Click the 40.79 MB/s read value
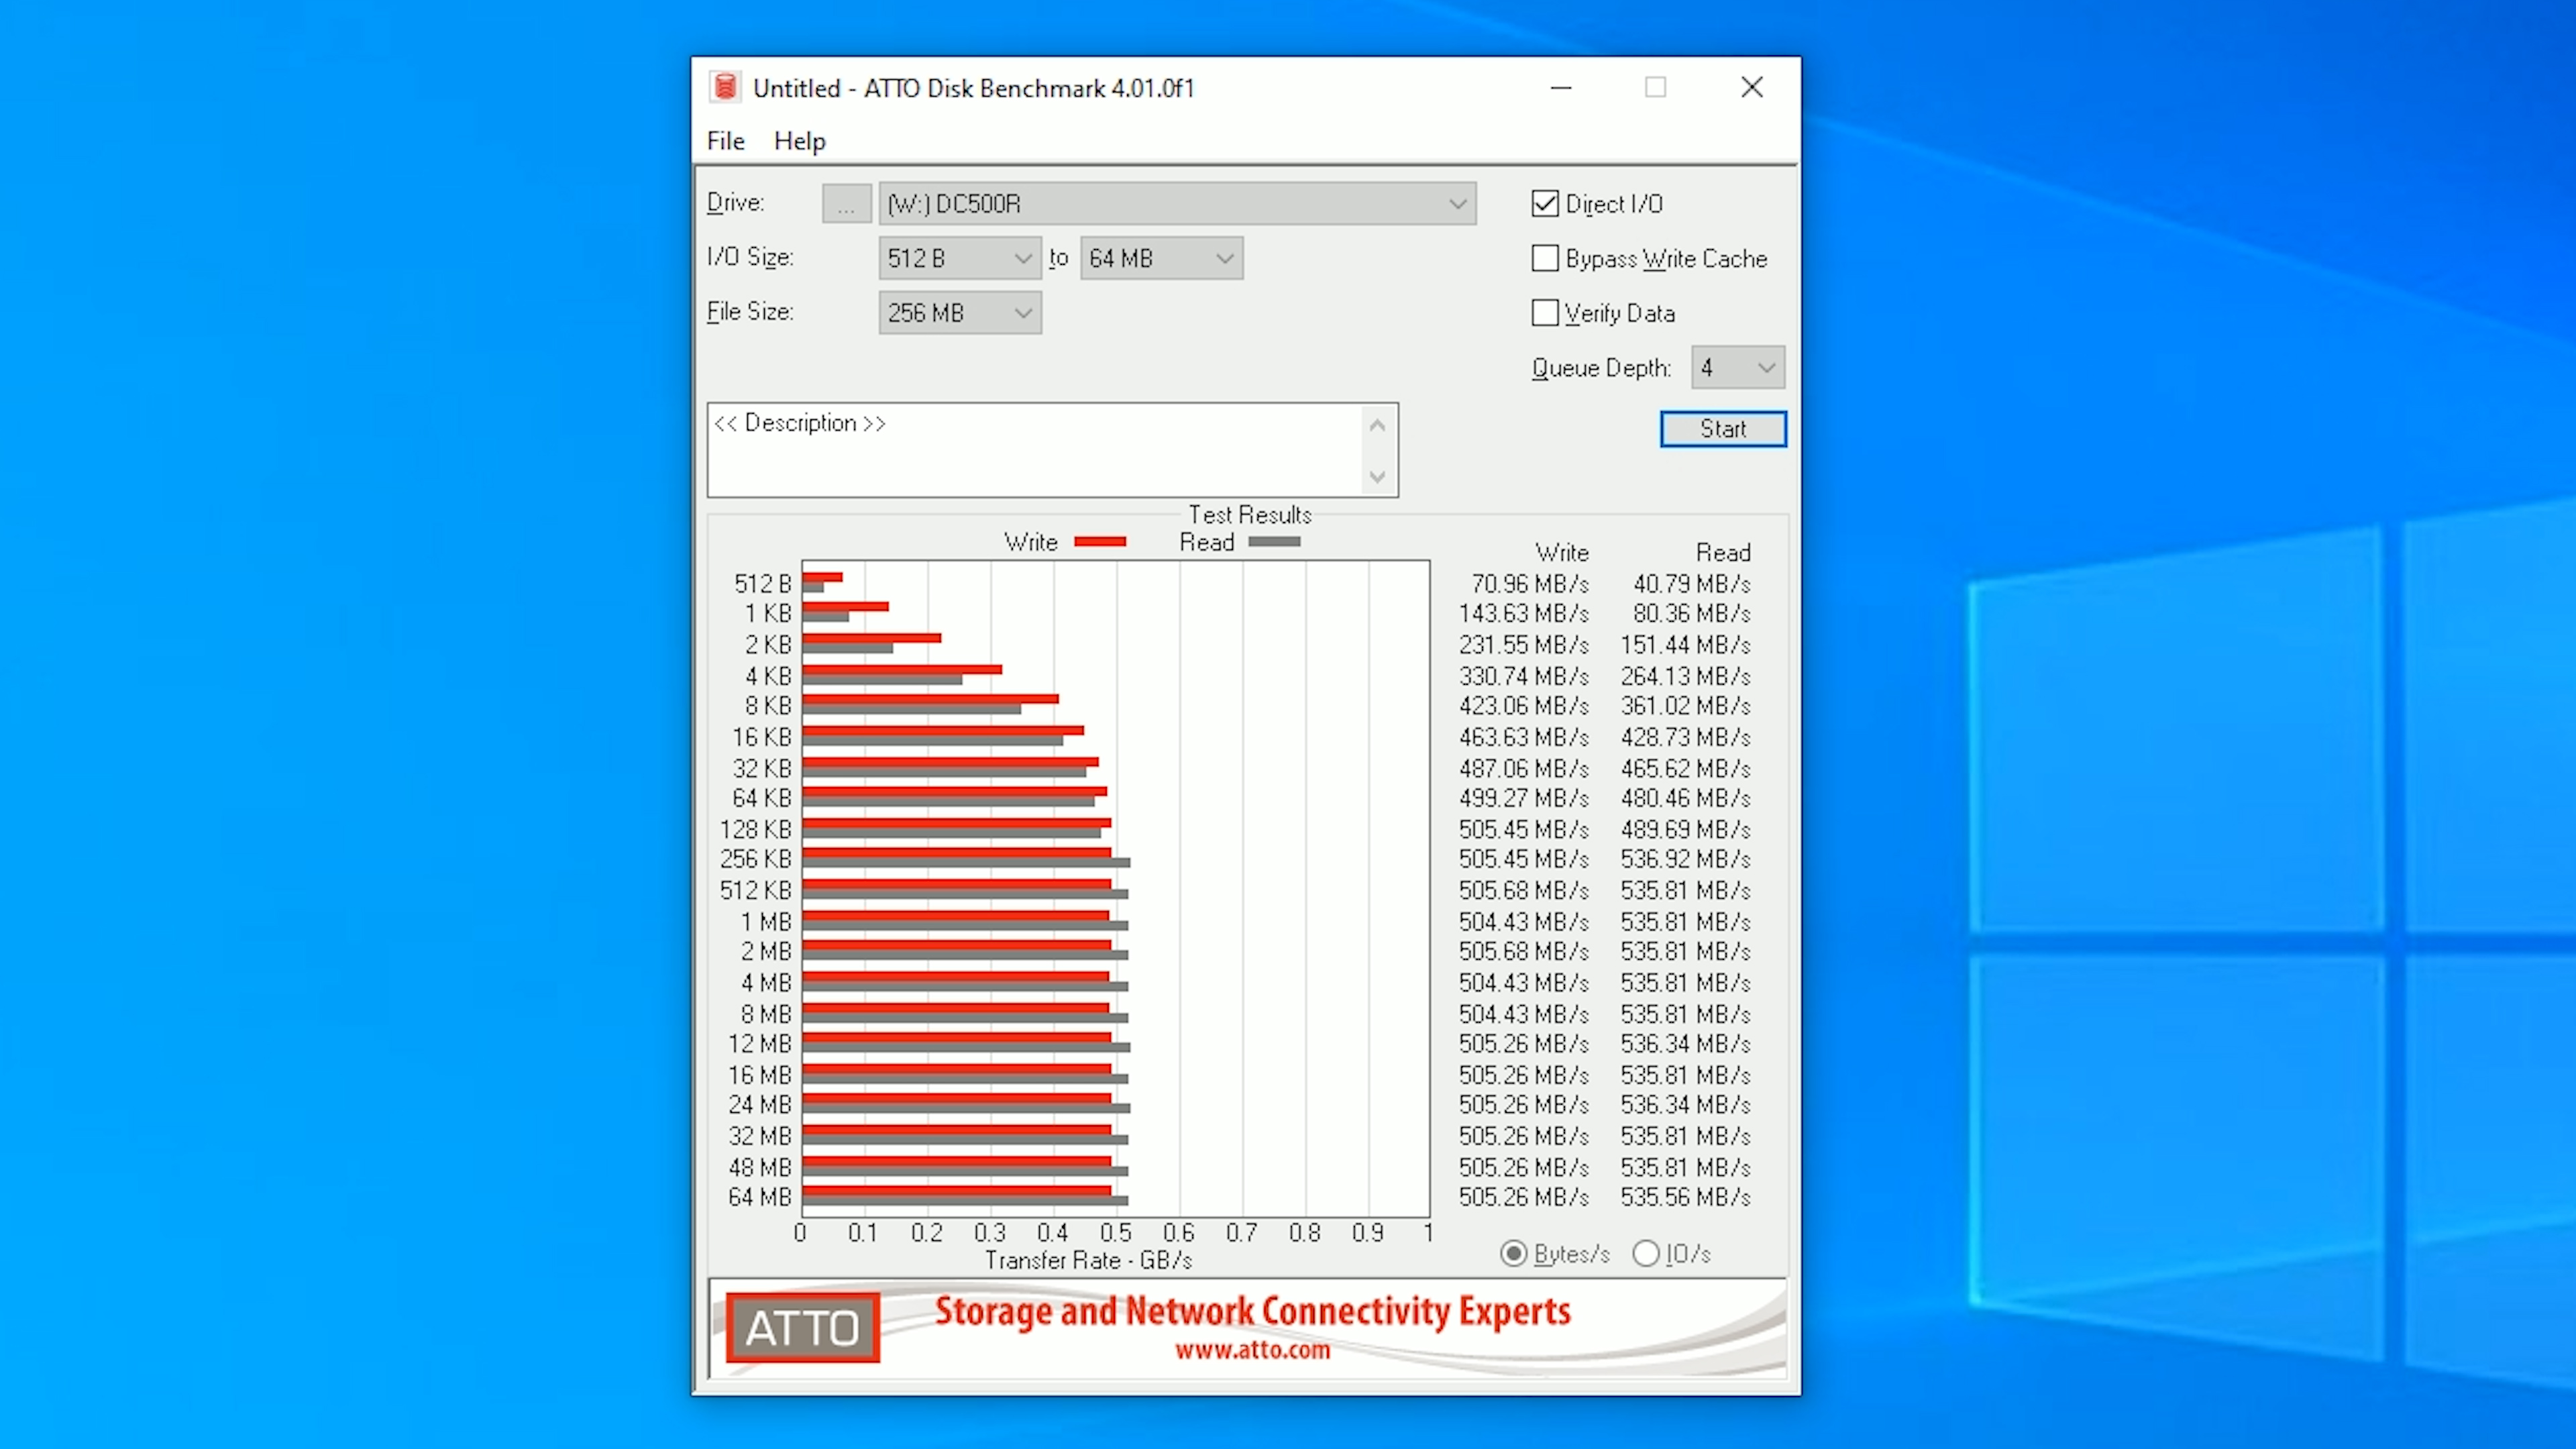The width and height of the screenshot is (2576, 1449). [1691, 583]
